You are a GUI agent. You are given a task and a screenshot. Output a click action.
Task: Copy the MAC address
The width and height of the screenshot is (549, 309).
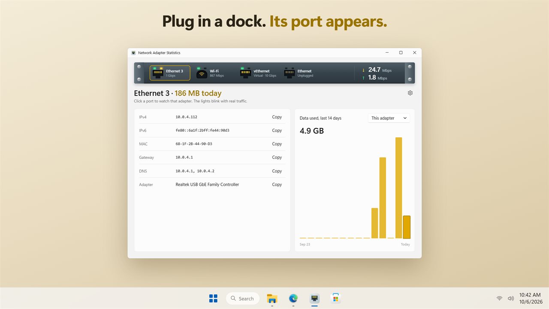point(277,144)
